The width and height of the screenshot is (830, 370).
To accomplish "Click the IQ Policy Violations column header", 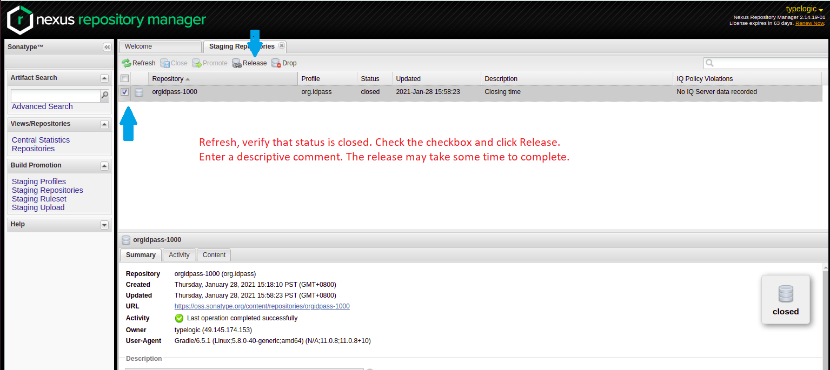I will point(747,79).
